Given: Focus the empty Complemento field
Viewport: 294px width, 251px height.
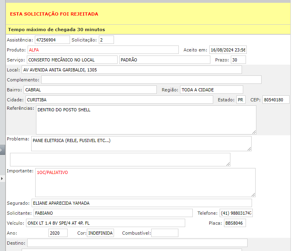Looking at the screenshot, I should (x=151, y=80).
